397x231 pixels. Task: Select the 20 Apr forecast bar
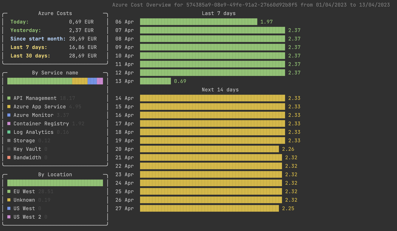pos(209,149)
